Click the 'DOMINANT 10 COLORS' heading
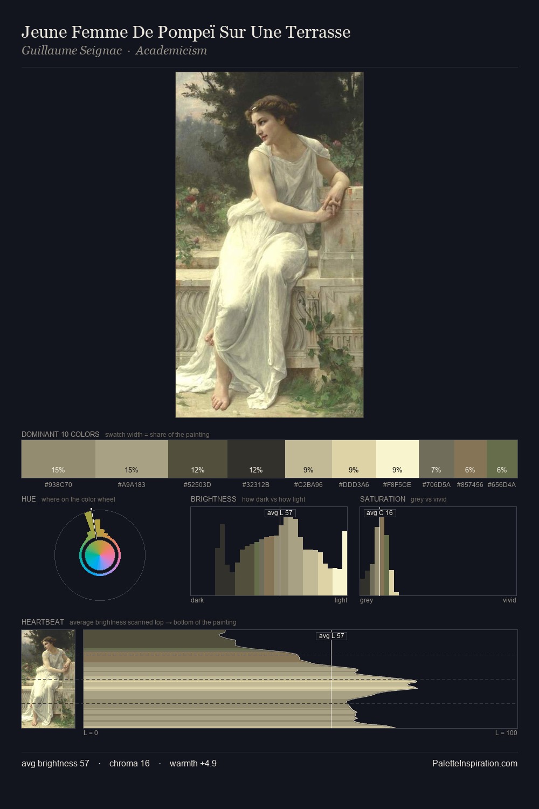This screenshot has width=539, height=809. 60,434
